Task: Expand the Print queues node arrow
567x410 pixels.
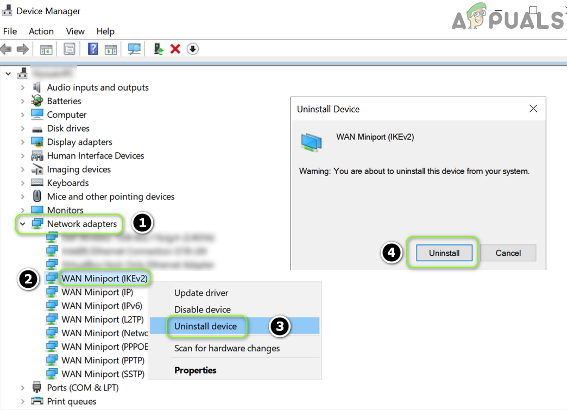Action: click(x=22, y=401)
